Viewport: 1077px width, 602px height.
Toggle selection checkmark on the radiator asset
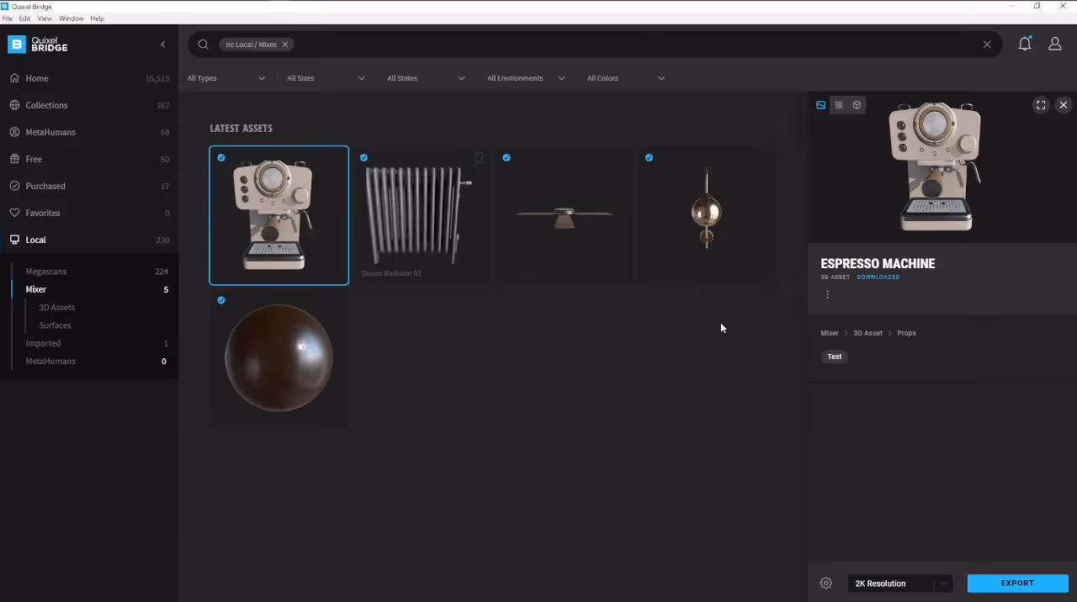point(363,158)
